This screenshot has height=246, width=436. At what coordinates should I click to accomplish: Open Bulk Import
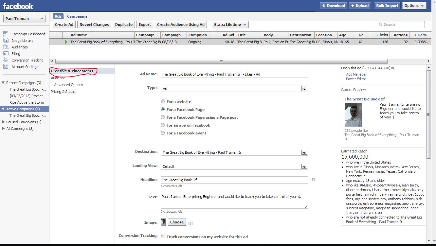click(387, 6)
